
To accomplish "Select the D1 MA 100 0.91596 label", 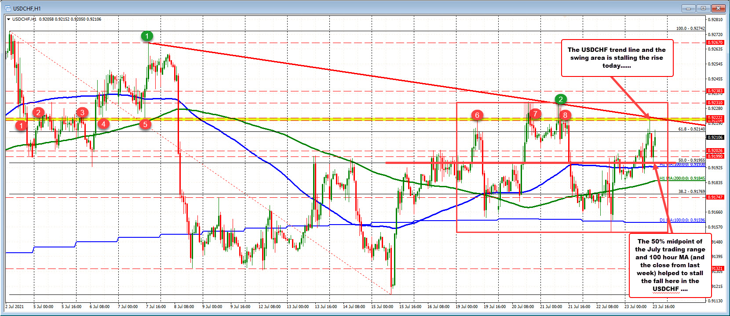I will tap(682, 220).
